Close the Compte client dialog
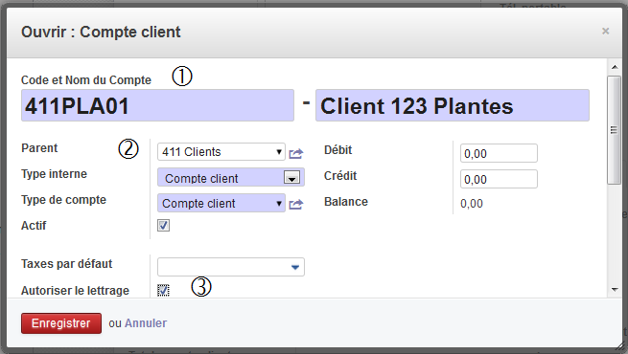 [x=606, y=32]
